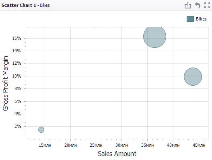
Task: Click the 16% y-axis label
Action: [x=17, y=38]
